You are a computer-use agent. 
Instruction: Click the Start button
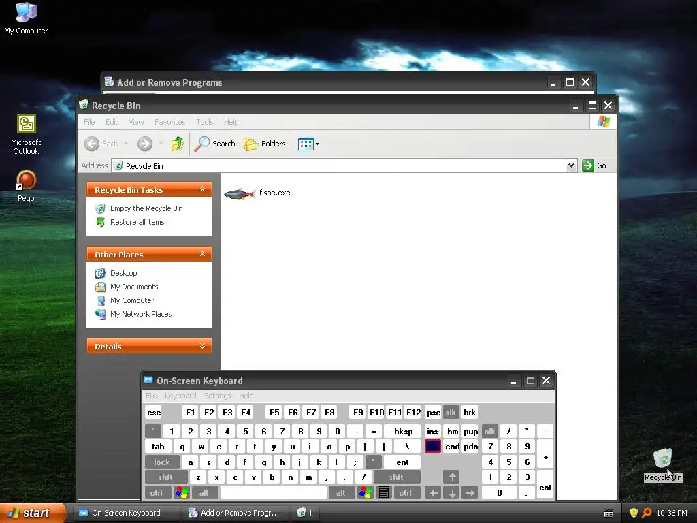[33, 513]
